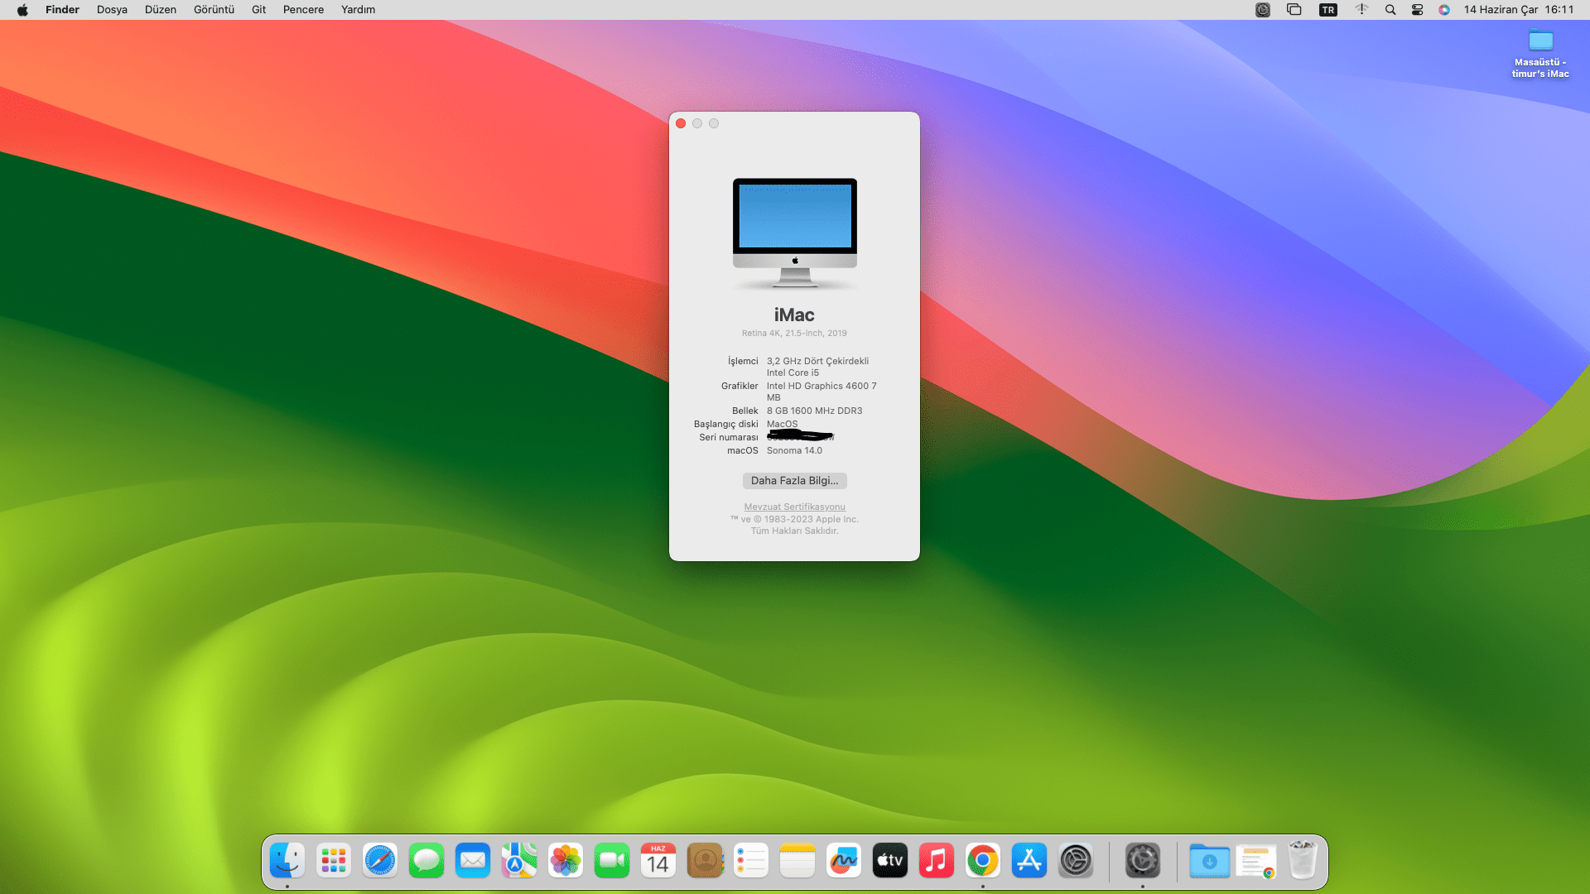Open the Mevzuat Sertifikasyonu link
Image resolution: width=1590 pixels, height=894 pixels.
click(x=794, y=507)
